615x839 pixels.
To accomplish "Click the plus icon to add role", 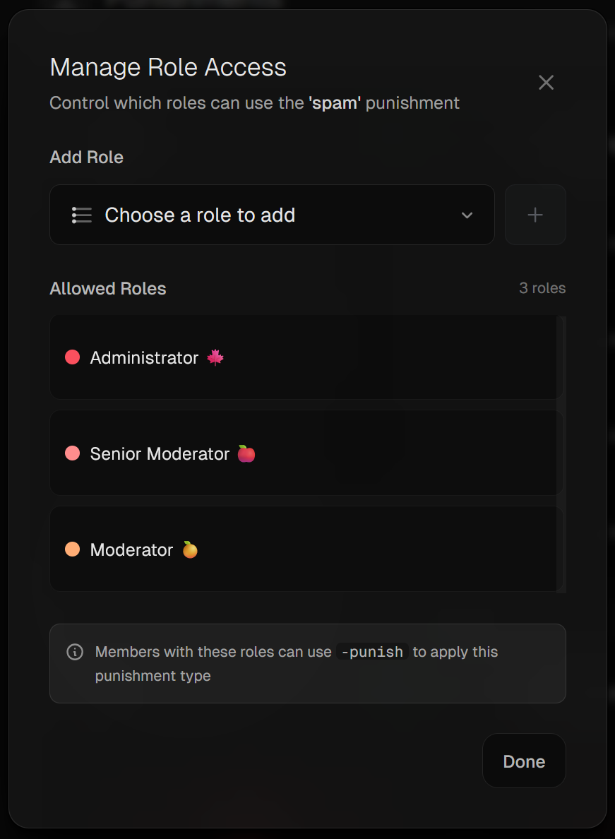I will pyautogui.click(x=535, y=215).
